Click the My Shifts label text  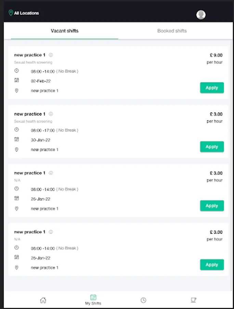click(93, 304)
